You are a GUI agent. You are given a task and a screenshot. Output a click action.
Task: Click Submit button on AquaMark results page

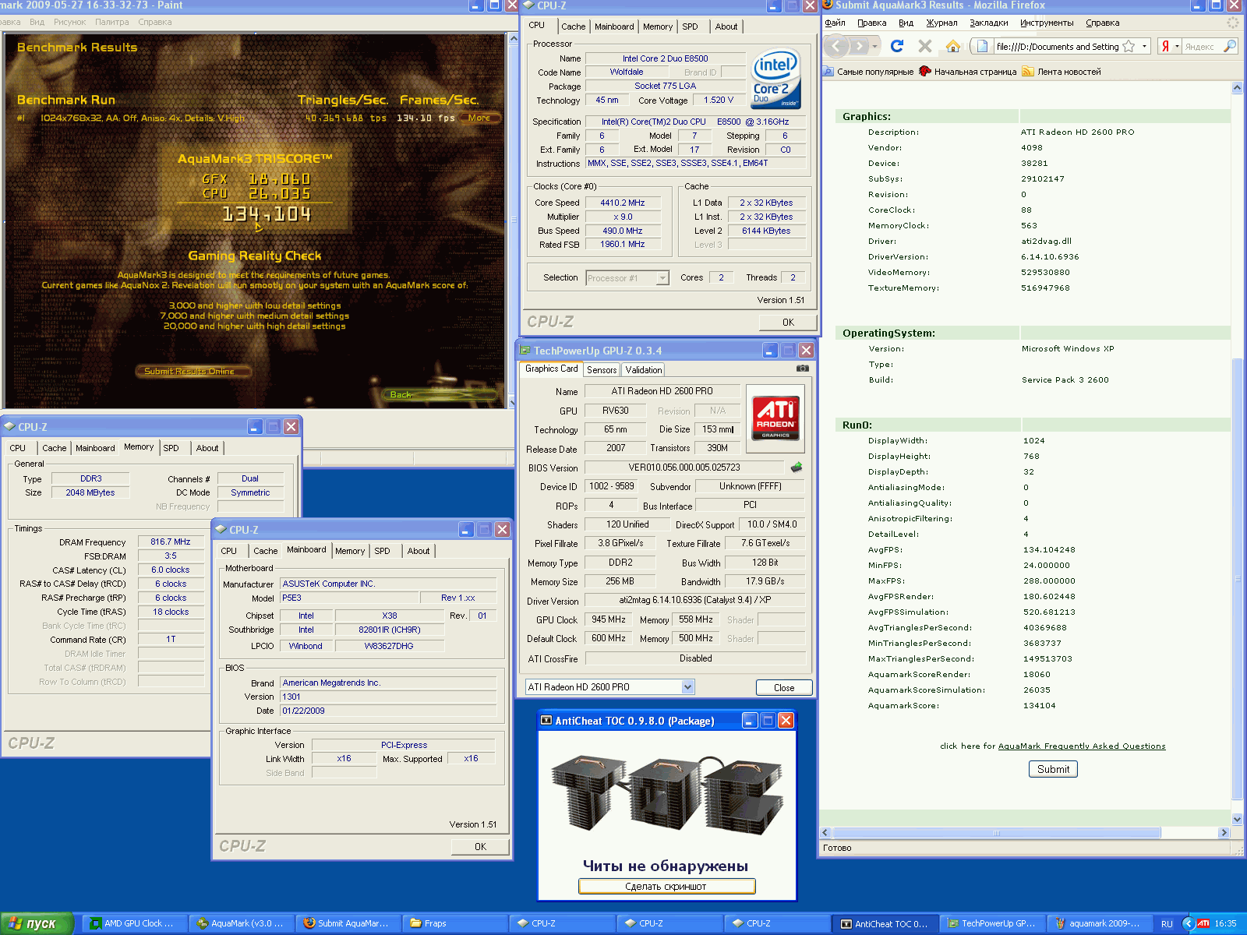coord(1053,769)
